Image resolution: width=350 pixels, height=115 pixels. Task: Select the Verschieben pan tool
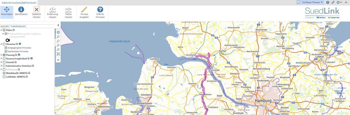[7, 12]
